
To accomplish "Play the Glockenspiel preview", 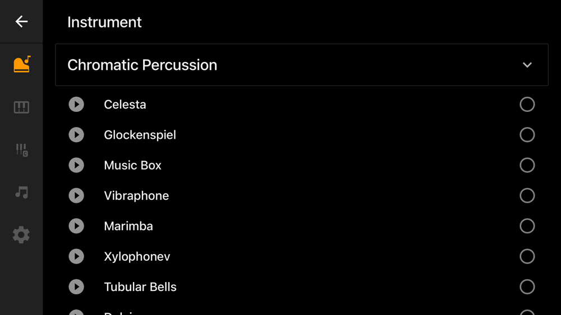I will coord(76,135).
